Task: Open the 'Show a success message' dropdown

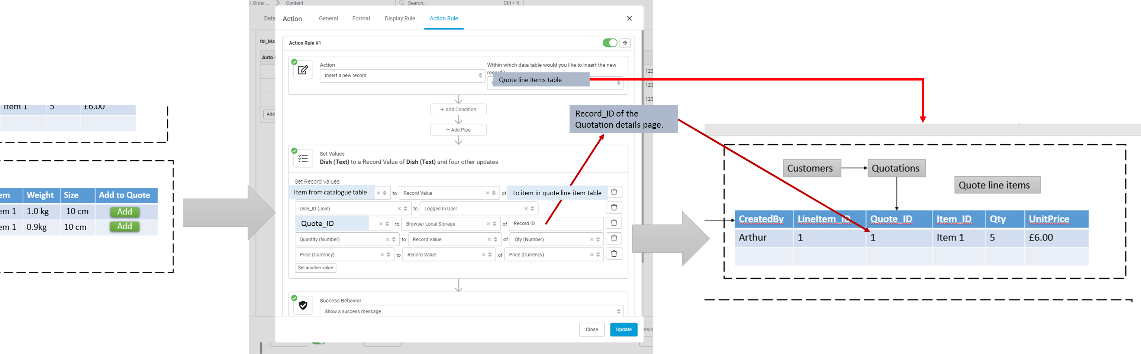Action: [471, 312]
